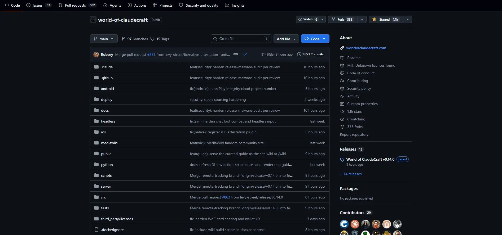Open the Pull requests tab
502x235 pixels.
pyautogui.click(x=77, y=5)
